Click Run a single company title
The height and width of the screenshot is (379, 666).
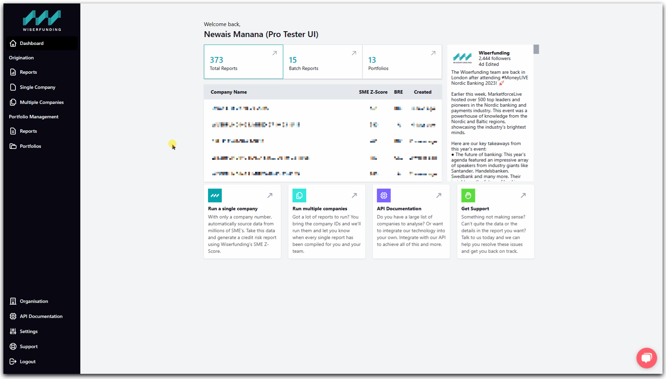click(x=233, y=209)
